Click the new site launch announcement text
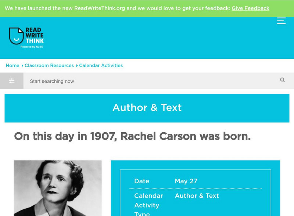 118,8
